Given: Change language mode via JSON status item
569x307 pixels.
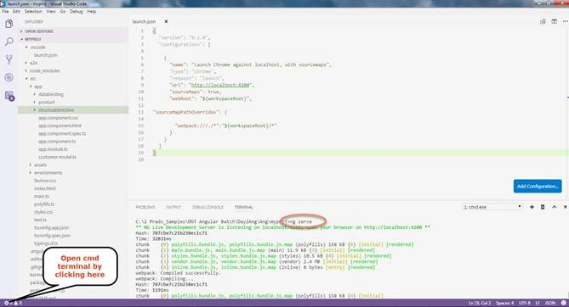Looking at the screenshot, I should [550, 303].
